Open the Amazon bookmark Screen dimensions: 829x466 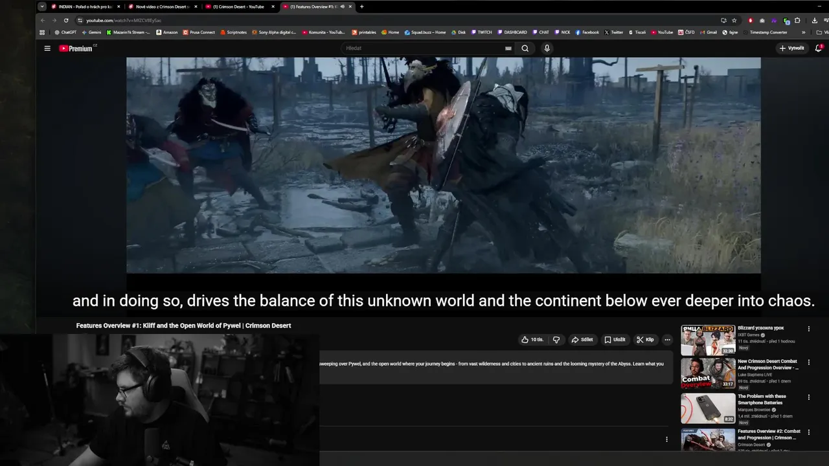(167, 32)
